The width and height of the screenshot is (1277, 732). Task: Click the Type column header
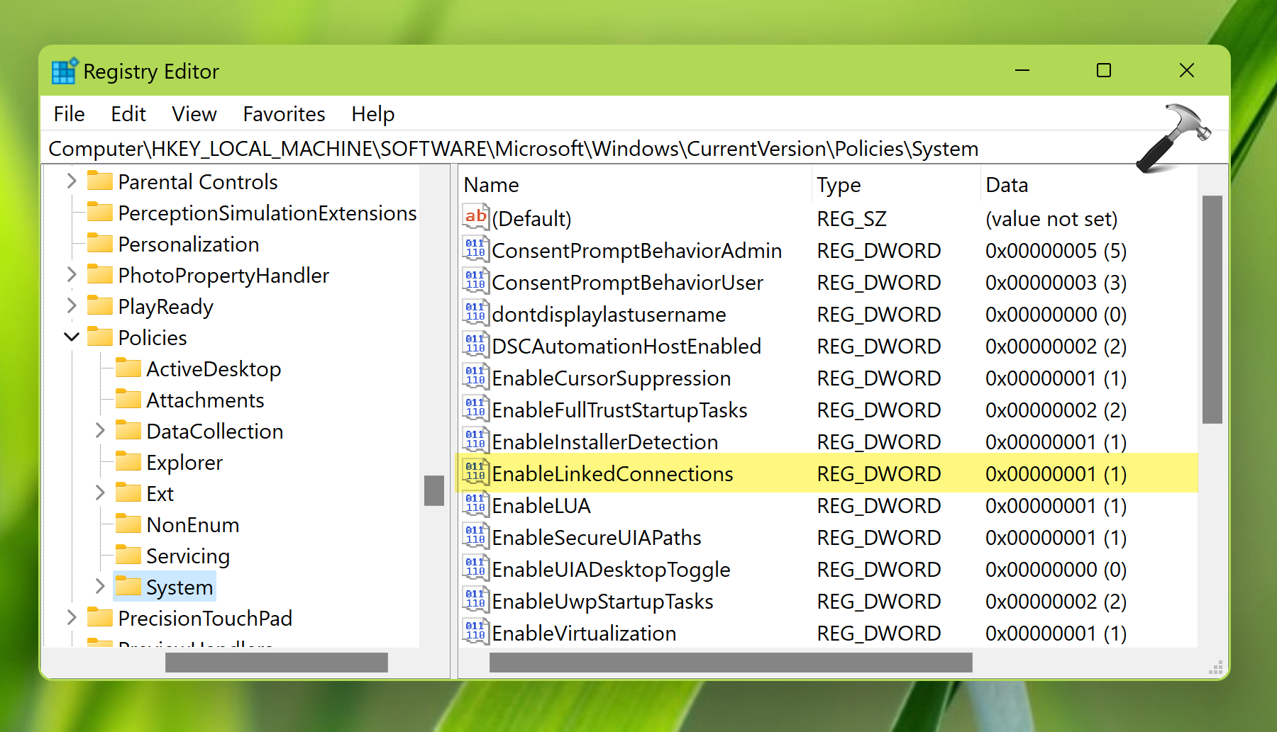(839, 185)
